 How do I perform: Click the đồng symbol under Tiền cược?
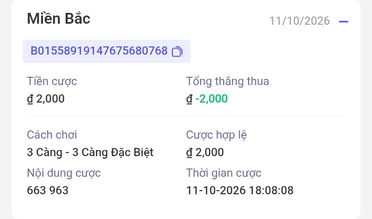point(30,99)
